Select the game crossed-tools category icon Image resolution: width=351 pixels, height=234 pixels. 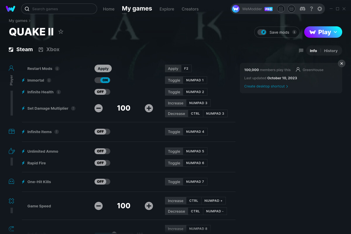(11, 201)
